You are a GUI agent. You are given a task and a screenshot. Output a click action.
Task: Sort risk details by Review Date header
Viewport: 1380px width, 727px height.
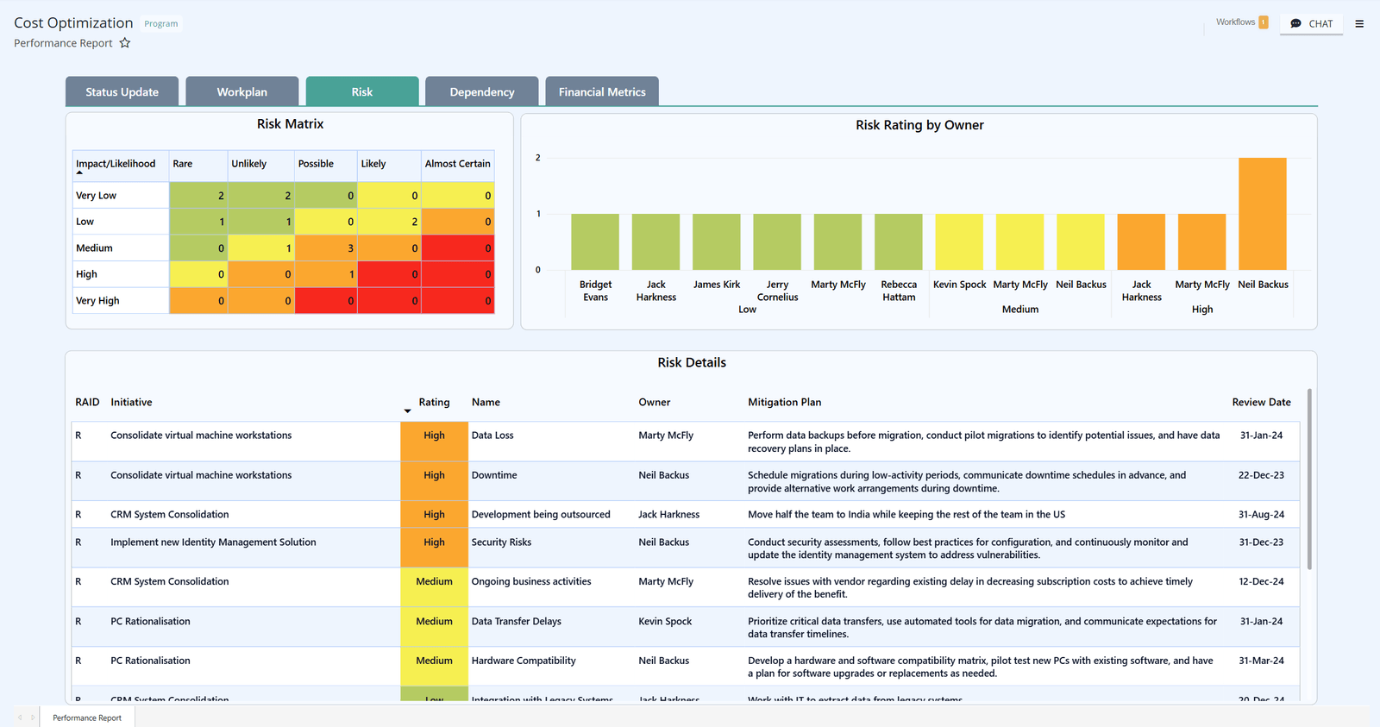pos(1261,403)
